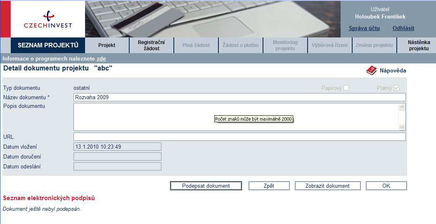This screenshot has width=436, height=224.
Task: Switch to the Projekt tab
Action: tap(107, 45)
